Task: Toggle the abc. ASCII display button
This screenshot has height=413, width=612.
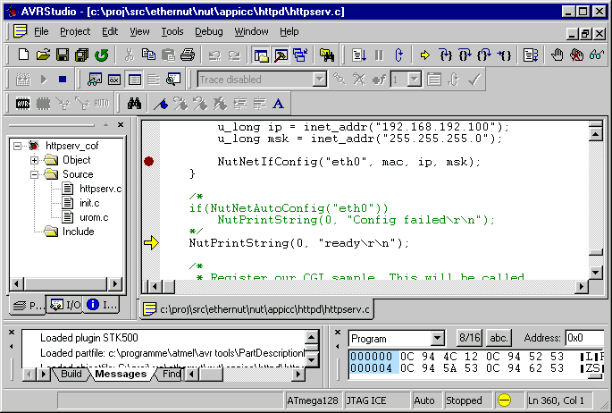Action: (x=499, y=338)
